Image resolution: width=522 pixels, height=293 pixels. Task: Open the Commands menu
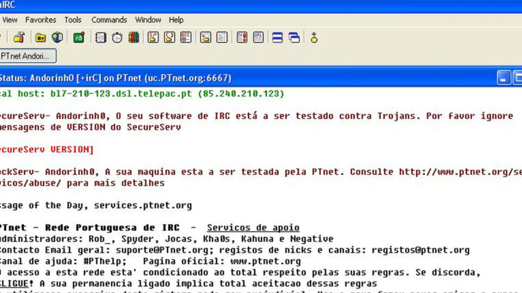click(x=109, y=20)
